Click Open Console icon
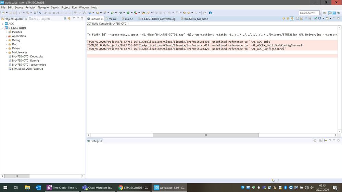 327,18
